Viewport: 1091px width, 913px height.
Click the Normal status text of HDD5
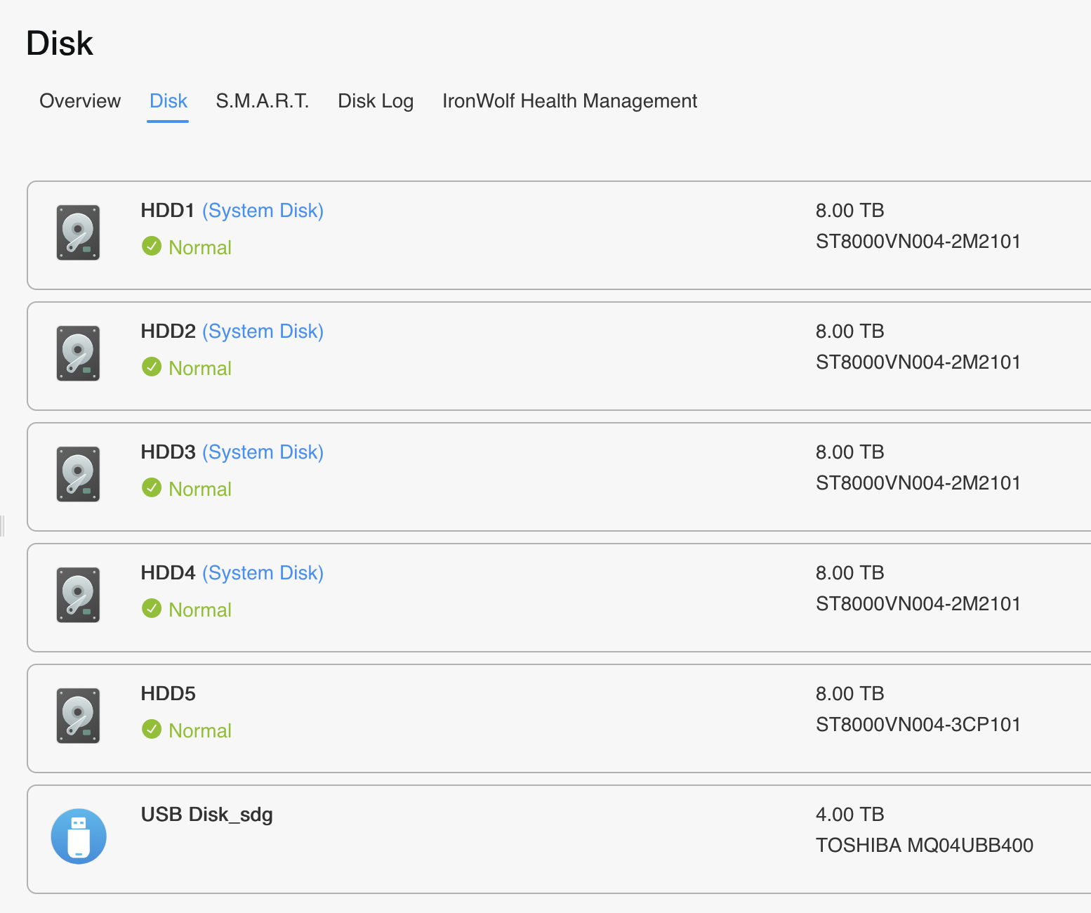(x=200, y=730)
